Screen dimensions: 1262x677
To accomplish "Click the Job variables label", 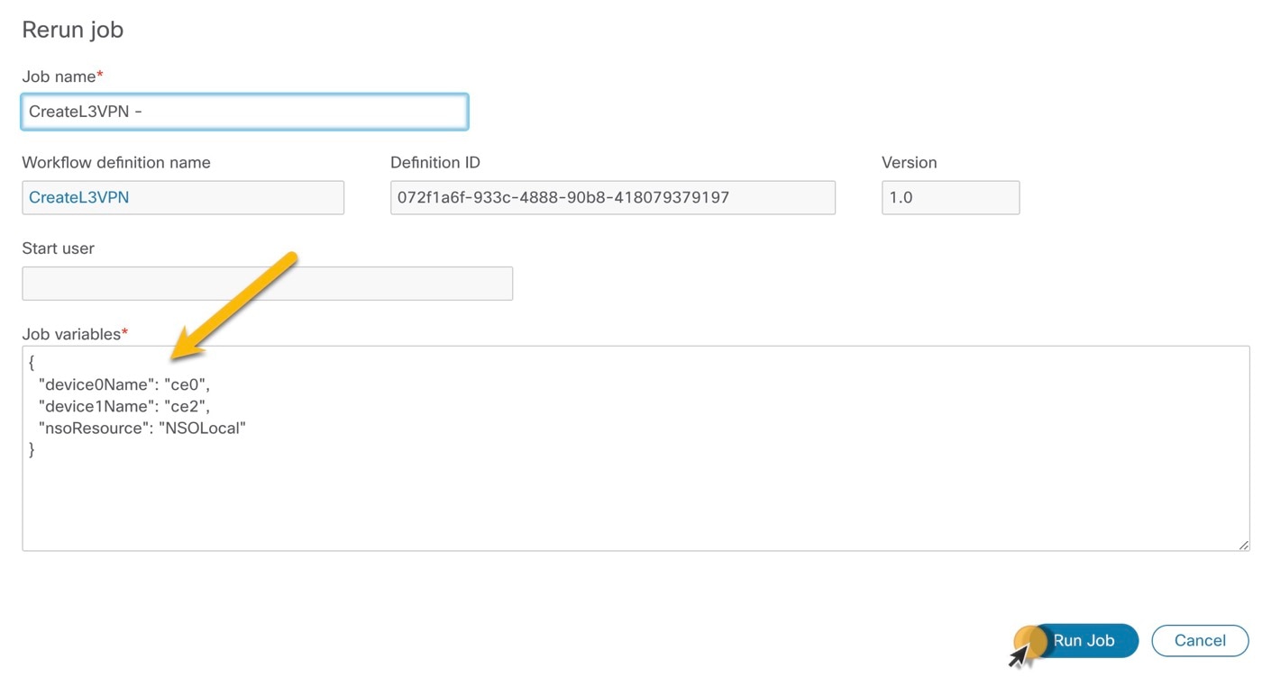I will tap(69, 333).
